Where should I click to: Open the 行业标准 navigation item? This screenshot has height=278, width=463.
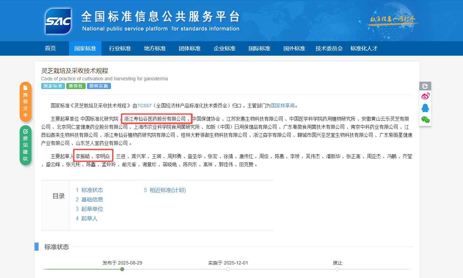(x=120, y=48)
